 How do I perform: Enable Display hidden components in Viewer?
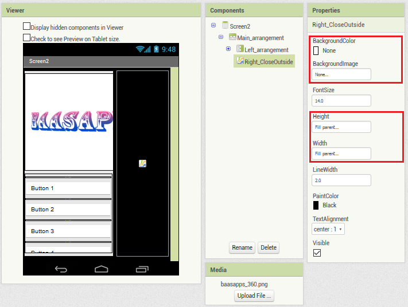[x=26, y=26]
